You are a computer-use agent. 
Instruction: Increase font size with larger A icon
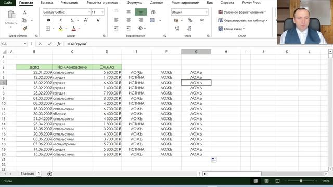pyautogui.click(x=86, y=20)
